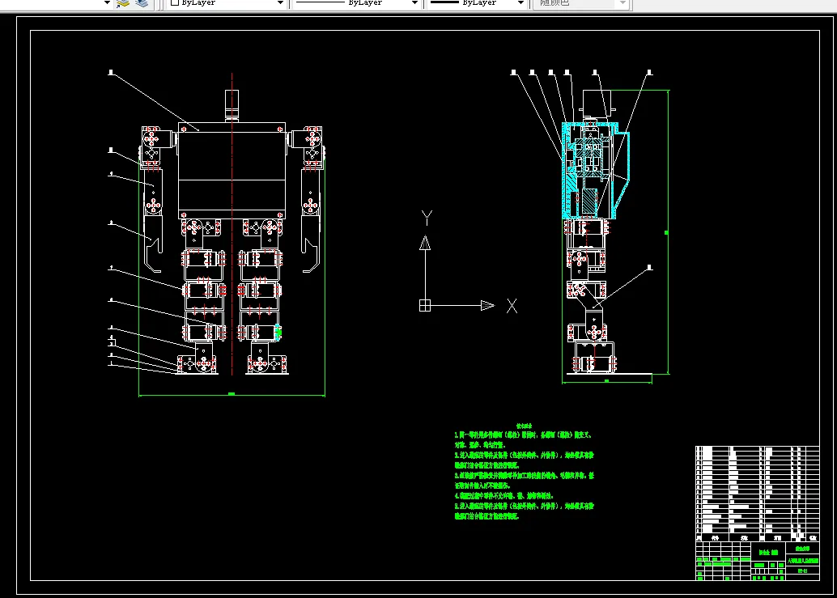This screenshot has height=598, width=837.
Task: Click the linetype preview line sample
Action: click(x=321, y=2)
